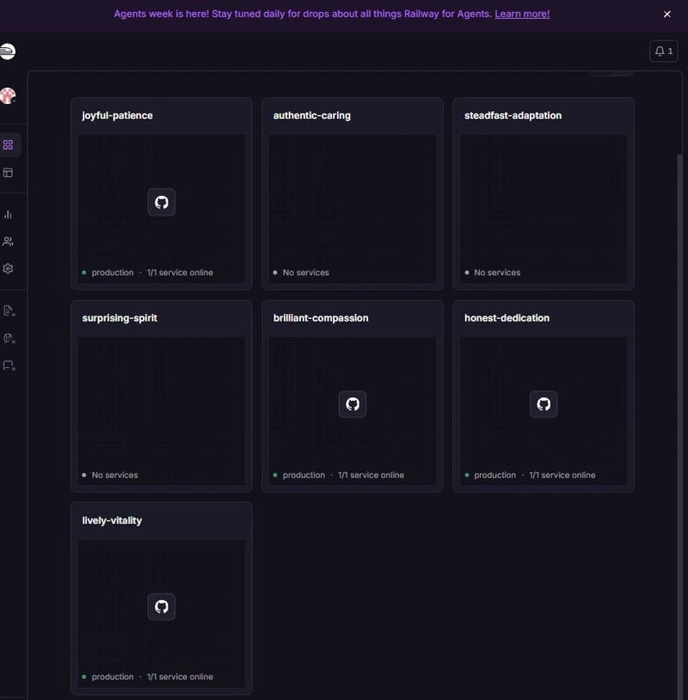Select the Projects dashboard grid icon
Image resolution: width=688 pixels, height=700 pixels.
coord(8,144)
